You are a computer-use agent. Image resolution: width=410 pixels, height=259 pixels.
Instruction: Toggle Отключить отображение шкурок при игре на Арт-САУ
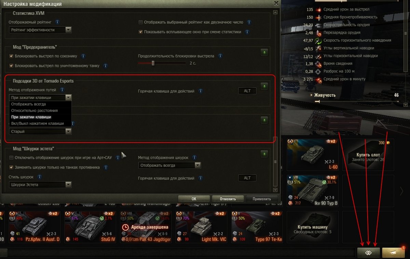11,158
